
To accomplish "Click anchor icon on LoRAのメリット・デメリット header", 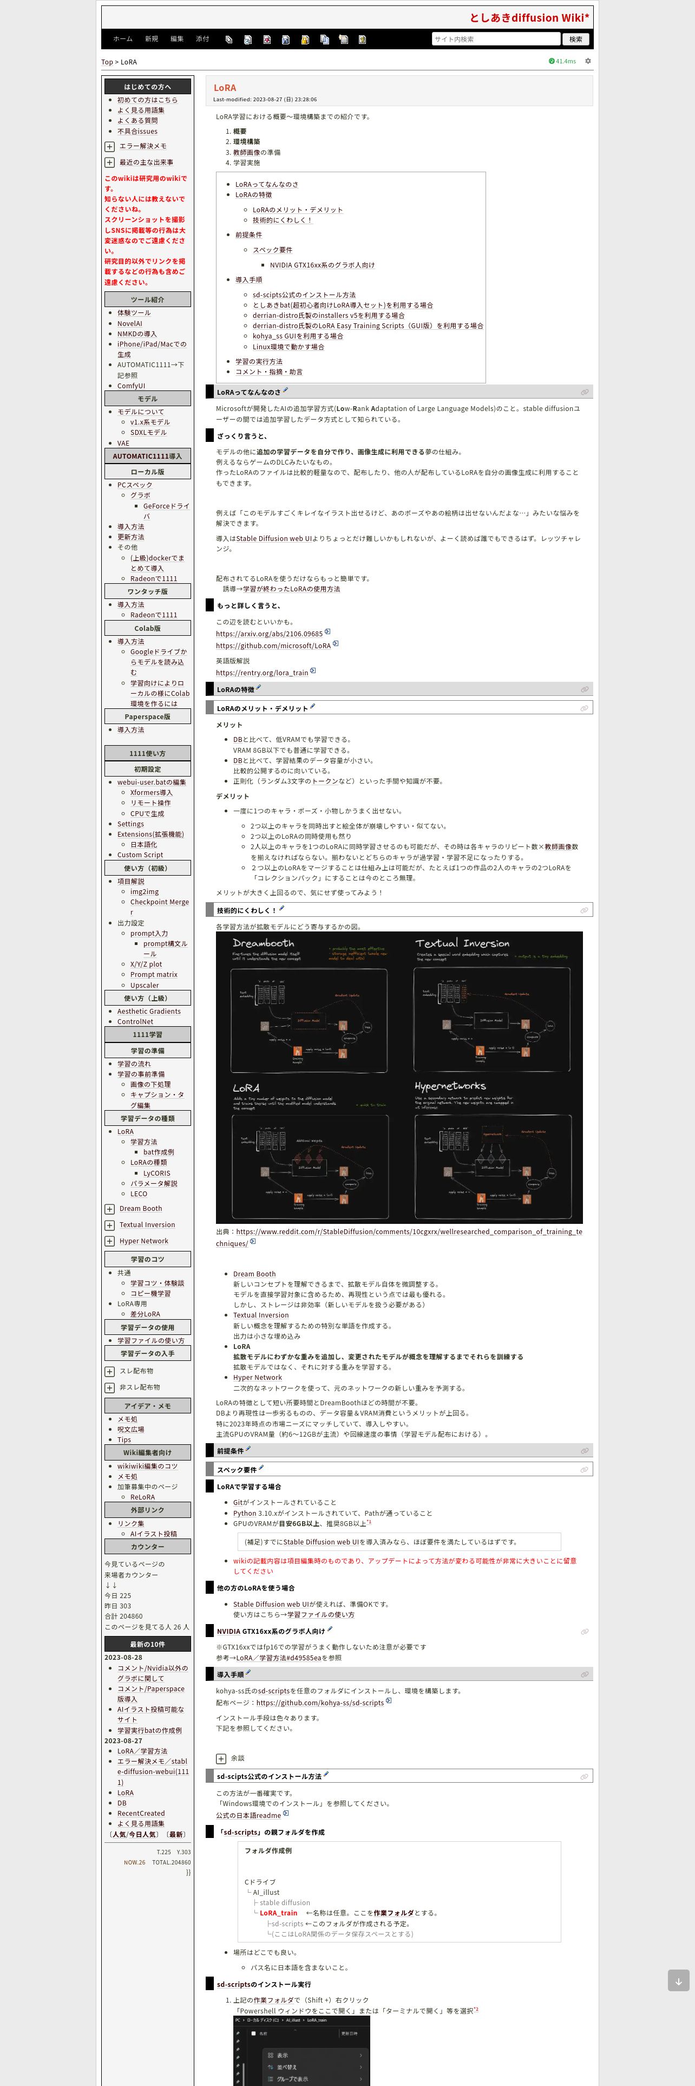I will click(584, 708).
